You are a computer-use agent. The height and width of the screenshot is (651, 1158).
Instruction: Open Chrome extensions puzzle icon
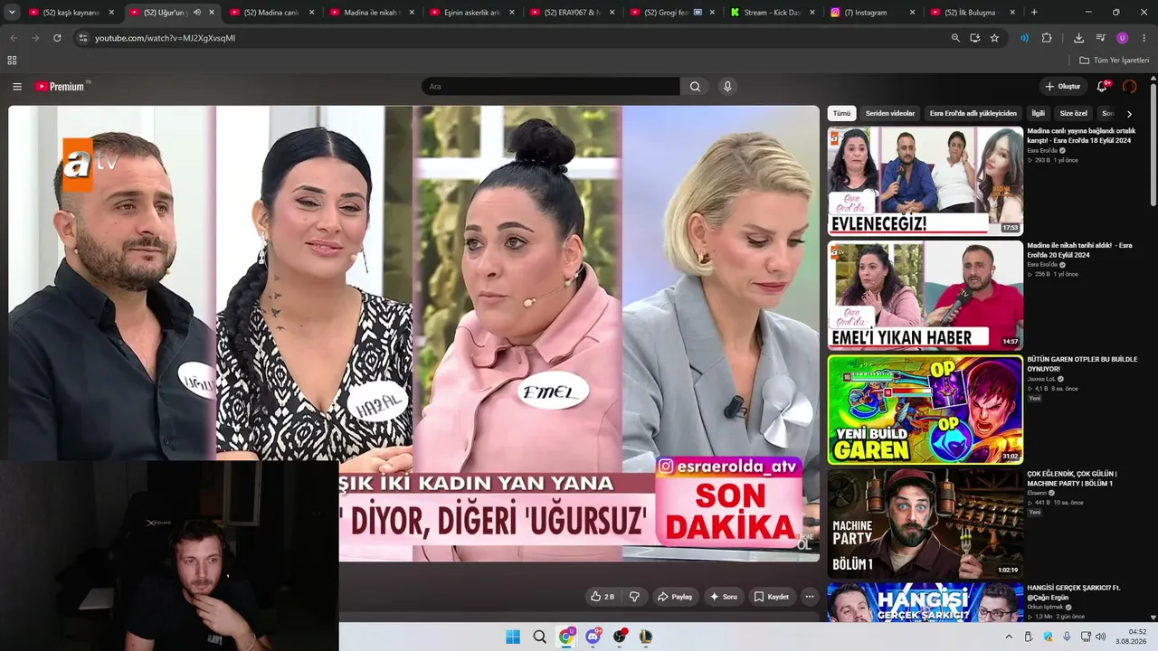pos(1047,38)
